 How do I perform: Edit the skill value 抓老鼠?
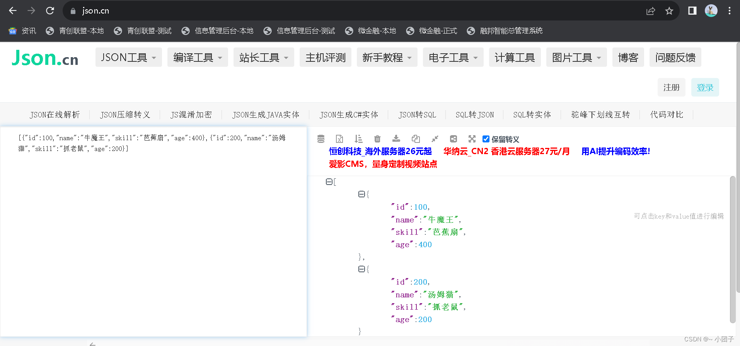coord(445,307)
